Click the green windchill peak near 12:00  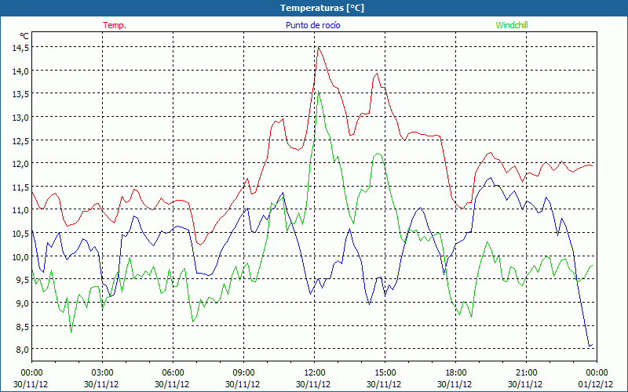(319, 91)
